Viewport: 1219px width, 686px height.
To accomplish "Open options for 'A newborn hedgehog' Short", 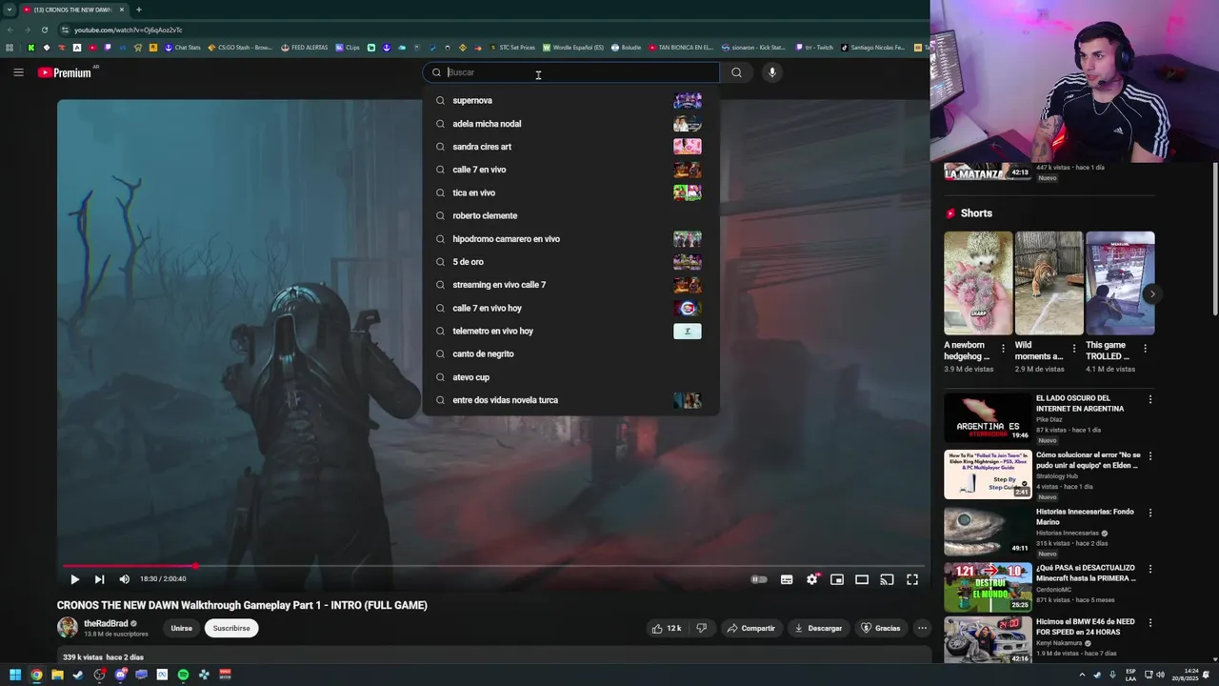I will click(x=1003, y=349).
